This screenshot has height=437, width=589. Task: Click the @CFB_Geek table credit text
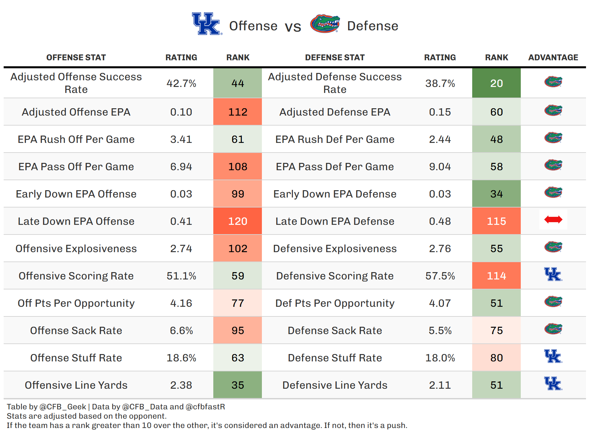coord(63,407)
